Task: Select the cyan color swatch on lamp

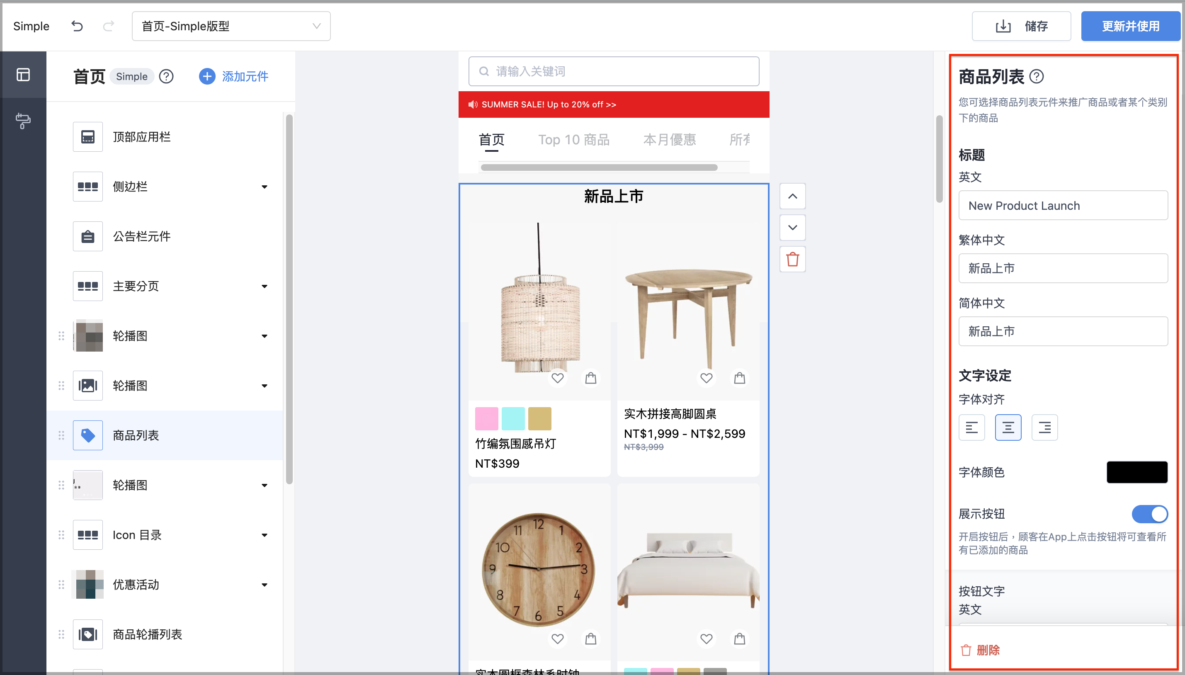Action: (x=513, y=419)
